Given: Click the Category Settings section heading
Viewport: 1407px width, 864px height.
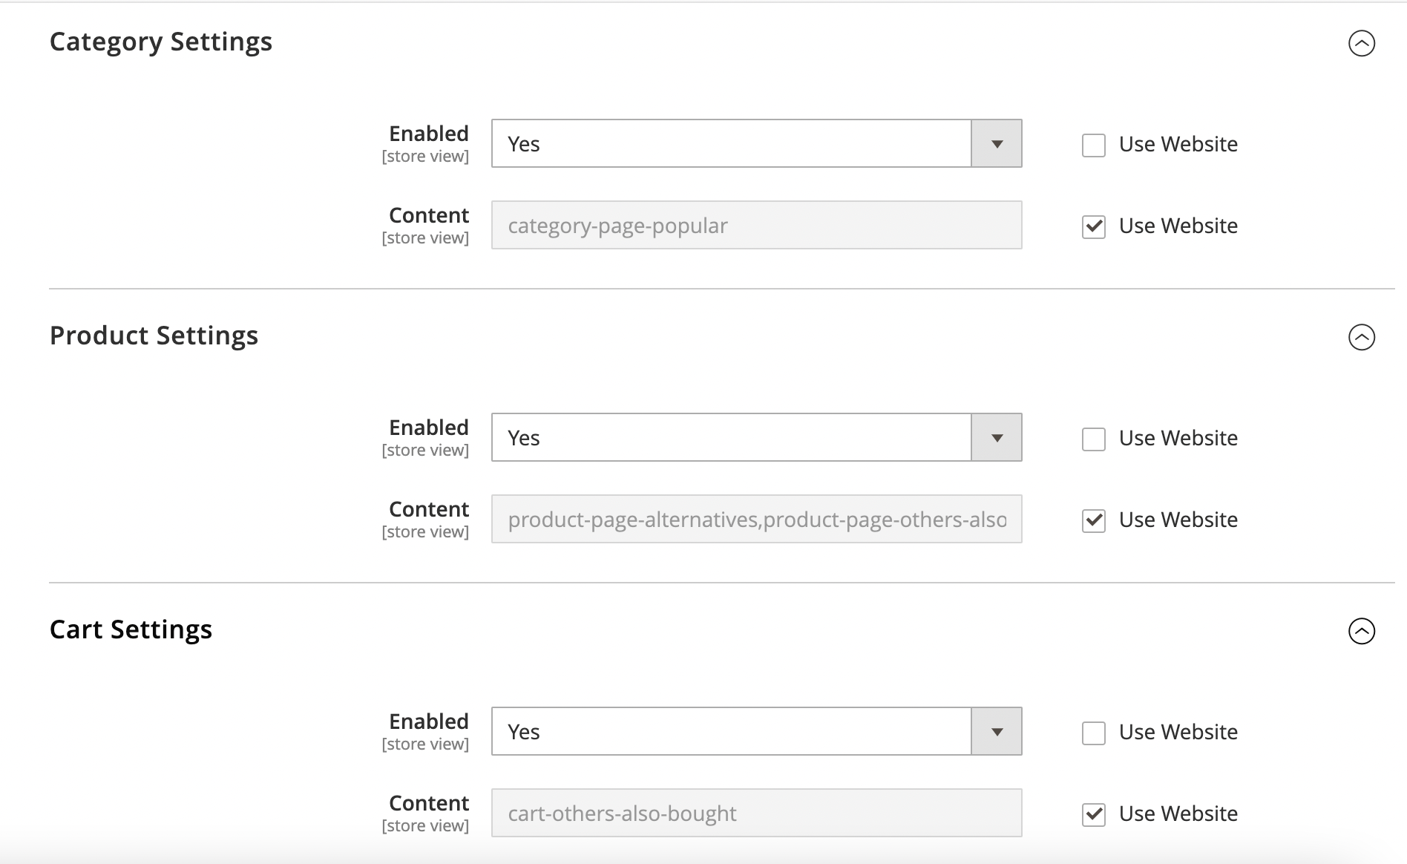Looking at the screenshot, I should [161, 42].
